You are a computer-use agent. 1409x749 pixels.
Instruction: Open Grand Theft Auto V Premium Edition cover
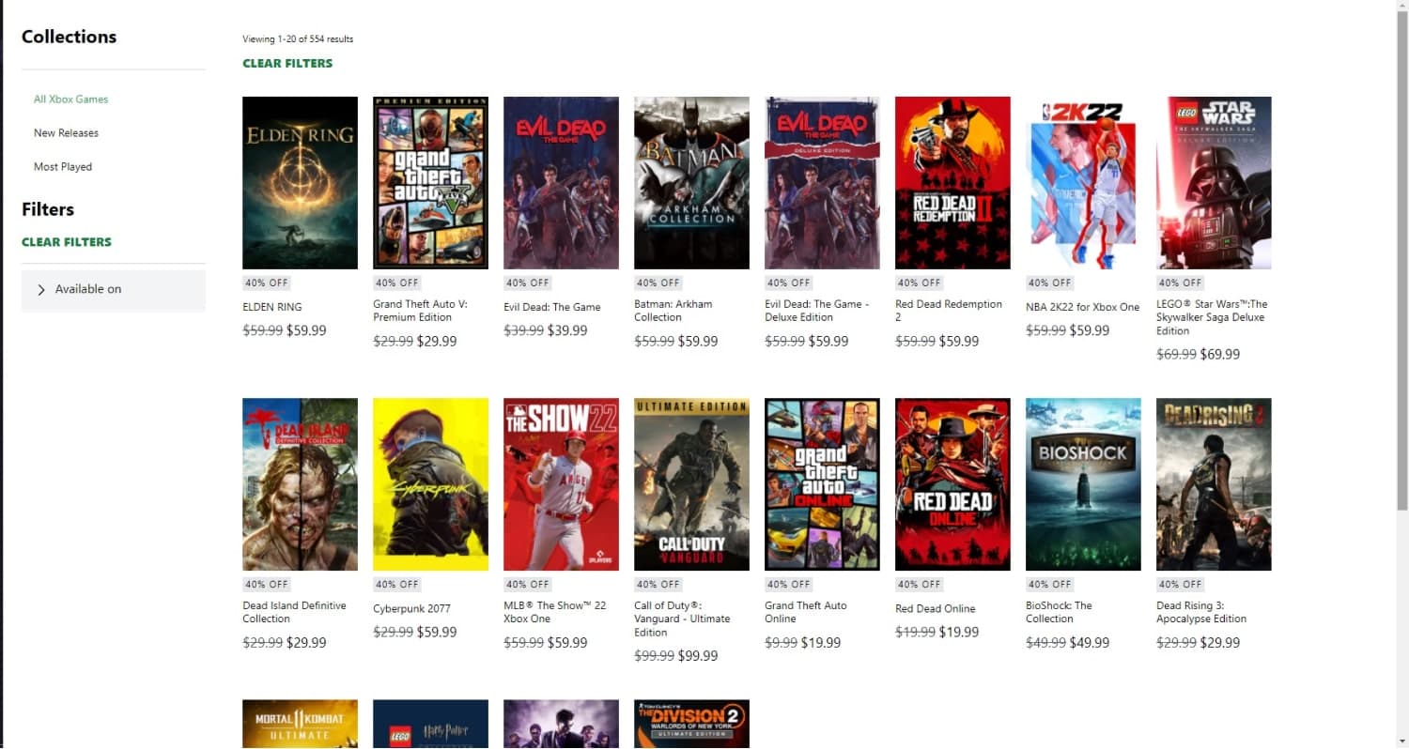(430, 183)
